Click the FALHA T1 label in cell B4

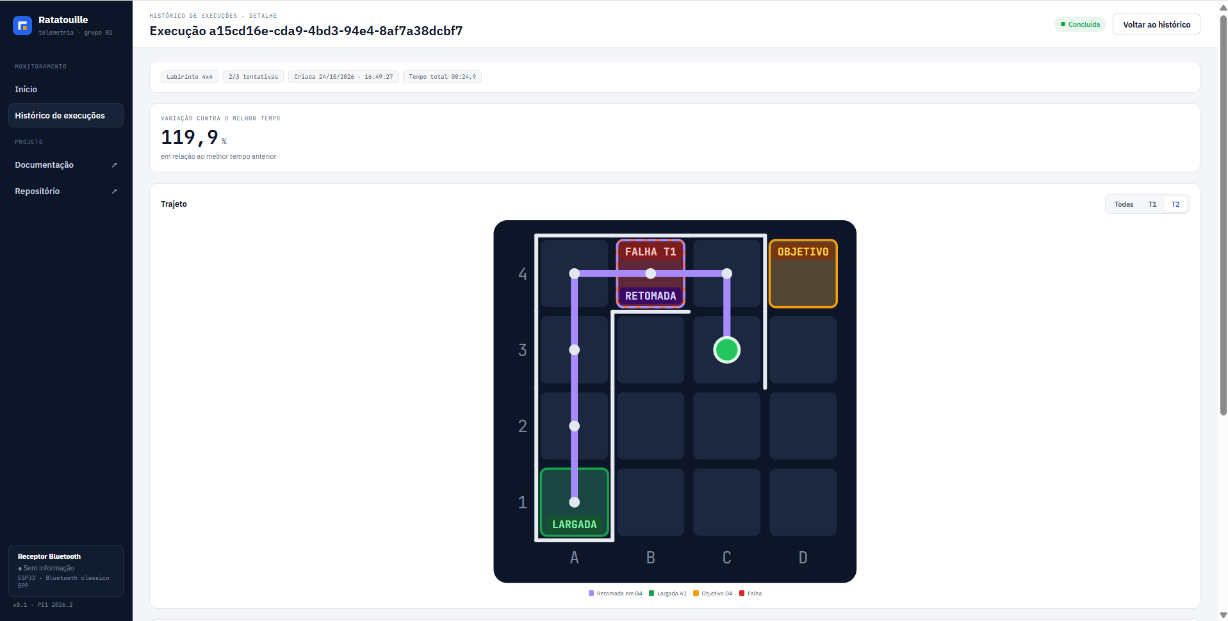tap(650, 252)
